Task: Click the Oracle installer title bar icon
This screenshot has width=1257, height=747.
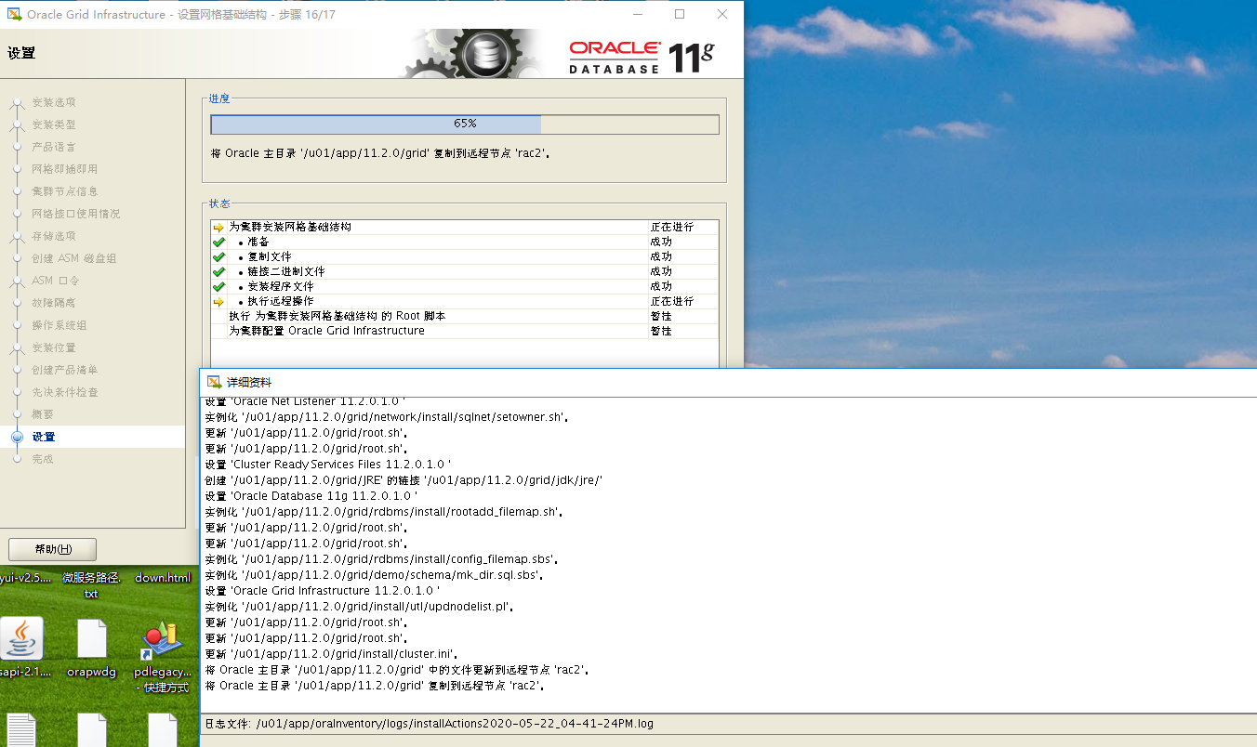Action: click(x=14, y=14)
